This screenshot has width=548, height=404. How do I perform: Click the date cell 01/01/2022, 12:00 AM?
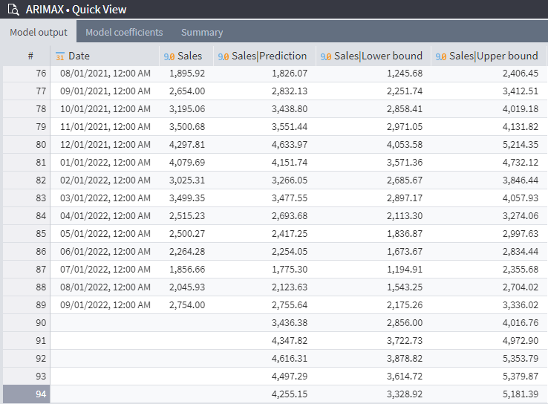[105, 163]
